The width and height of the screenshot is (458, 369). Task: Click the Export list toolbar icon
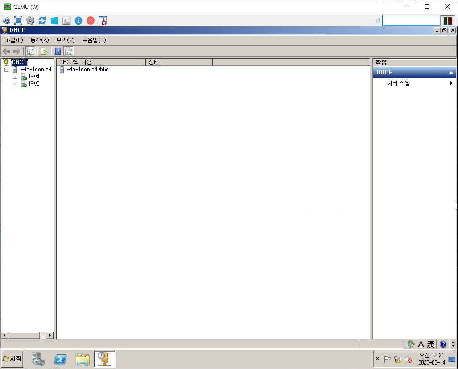click(44, 52)
